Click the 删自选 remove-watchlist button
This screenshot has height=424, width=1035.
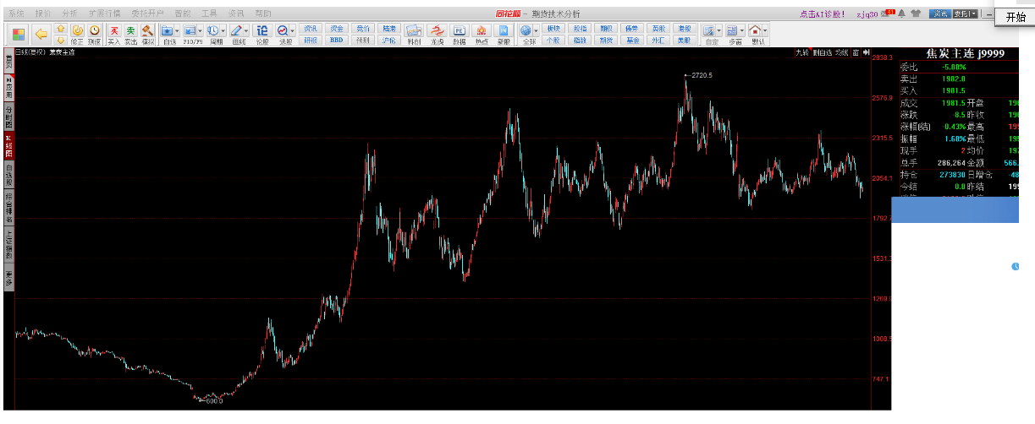(x=823, y=52)
